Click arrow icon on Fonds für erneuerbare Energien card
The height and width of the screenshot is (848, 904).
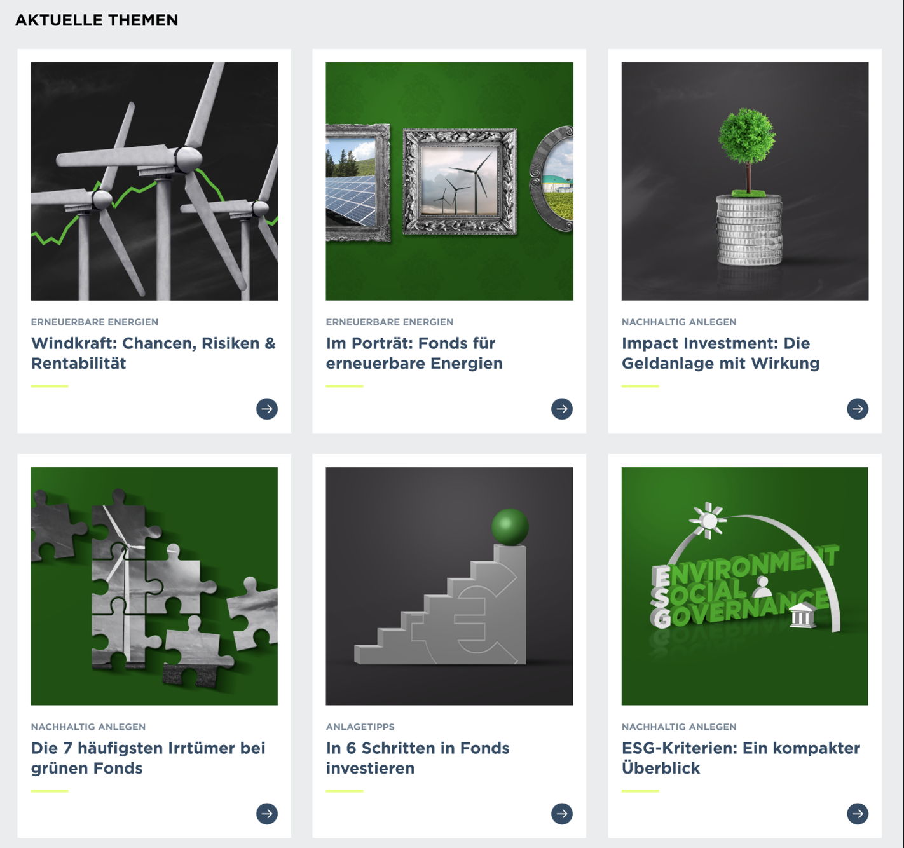click(562, 409)
